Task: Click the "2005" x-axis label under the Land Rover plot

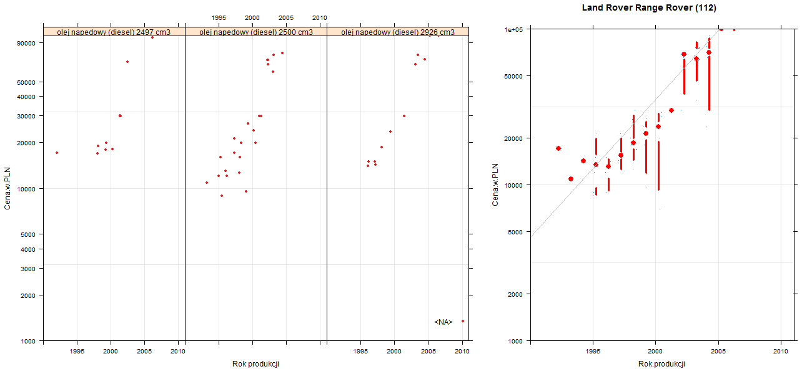Action: (x=718, y=352)
